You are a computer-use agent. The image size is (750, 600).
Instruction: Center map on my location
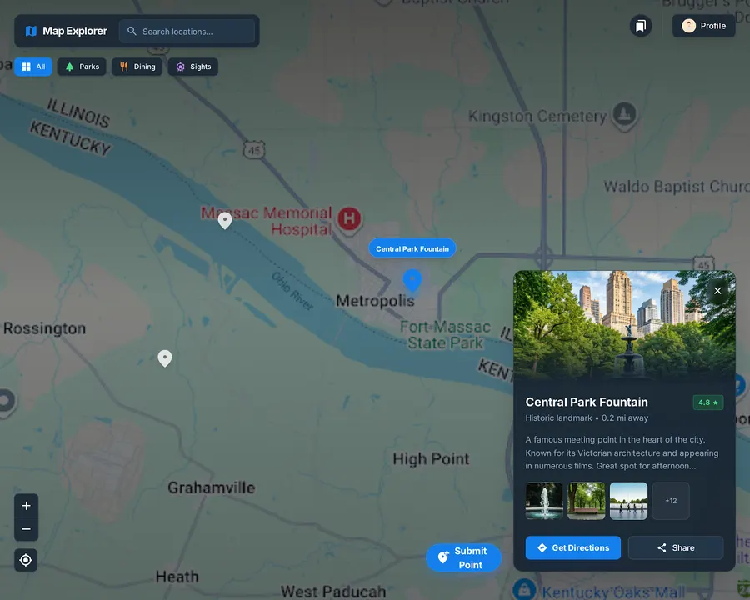27,560
